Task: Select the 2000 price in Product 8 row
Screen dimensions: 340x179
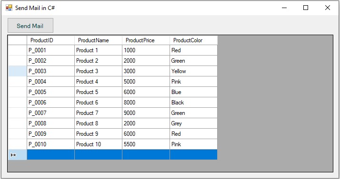Action: [x=146, y=123]
